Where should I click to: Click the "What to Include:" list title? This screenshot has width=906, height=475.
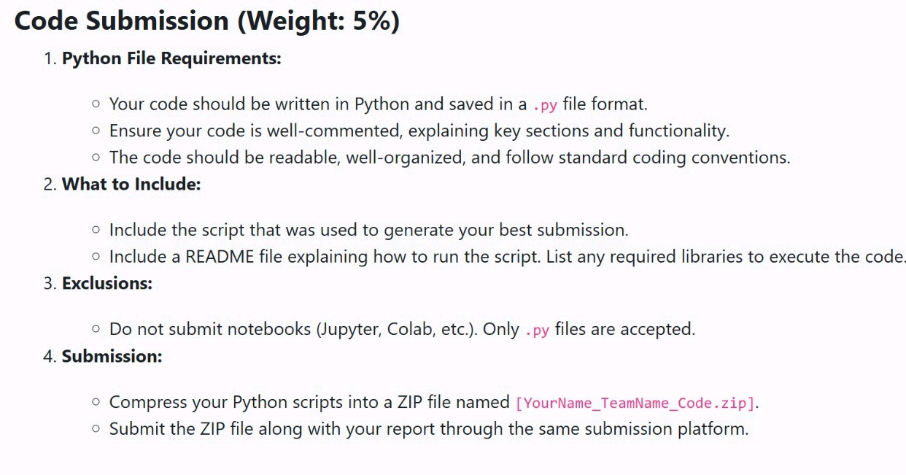coord(131,184)
